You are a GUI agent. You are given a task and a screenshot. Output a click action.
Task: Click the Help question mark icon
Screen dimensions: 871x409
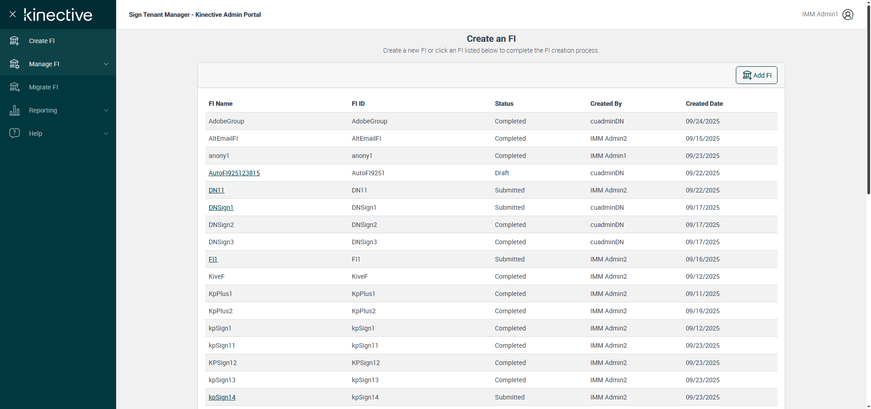pyautogui.click(x=15, y=133)
